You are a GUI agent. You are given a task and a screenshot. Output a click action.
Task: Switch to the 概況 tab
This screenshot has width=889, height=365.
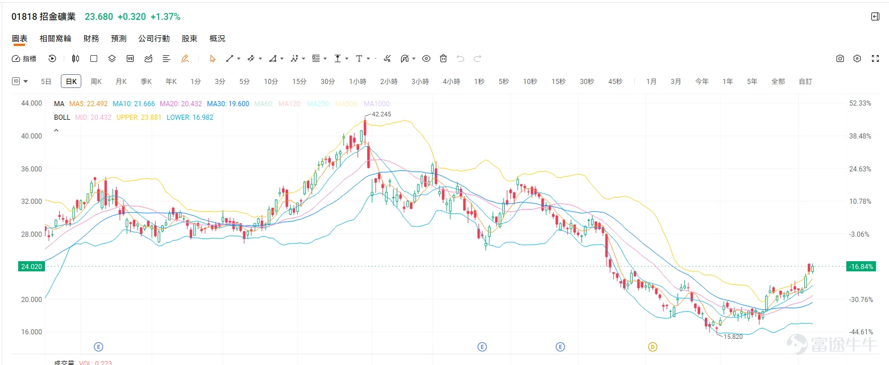(217, 39)
